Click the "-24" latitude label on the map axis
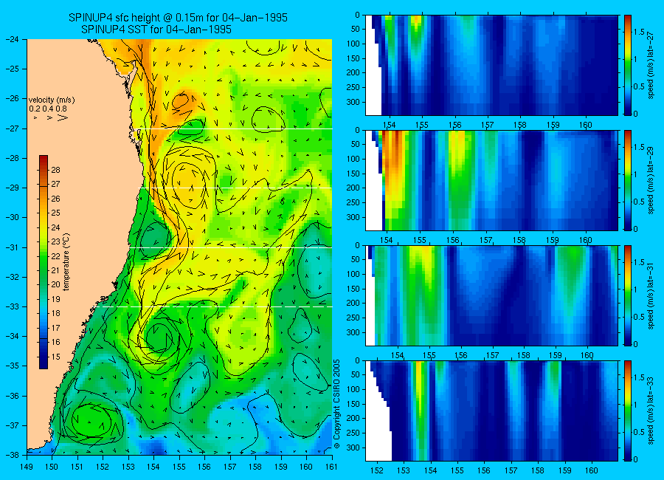664x480 pixels. tap(13, 39)
